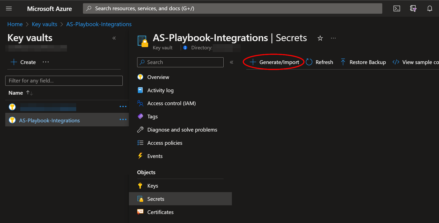Screen dimensions: 439x223
Task: Click the Access policies checklist icon
Action: (x=140, y=143)
